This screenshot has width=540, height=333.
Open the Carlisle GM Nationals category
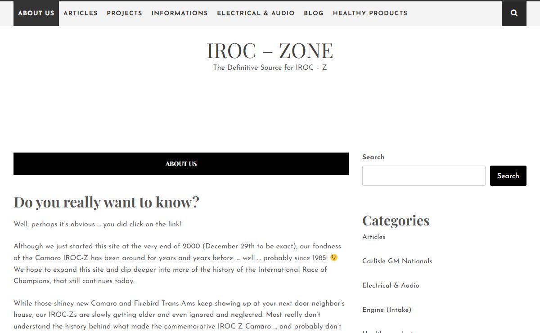(x=397, y=261)
